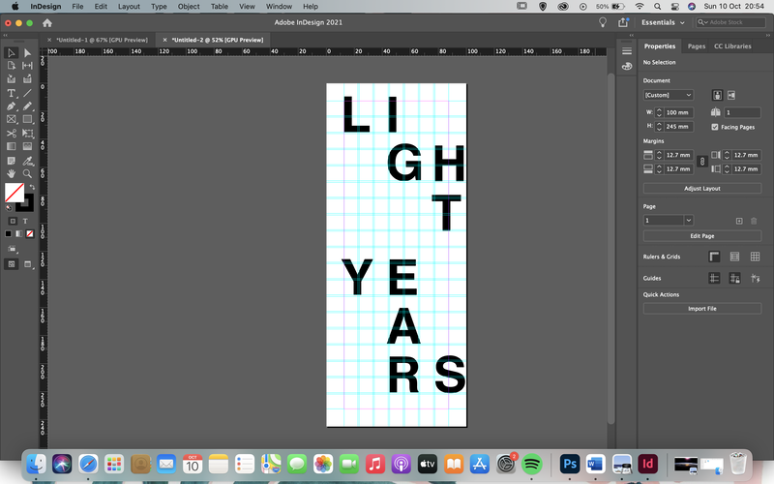Open the [Custom] document preset dropdown
Viewport: 774px width, 484px height.
(x=669, y=95)
